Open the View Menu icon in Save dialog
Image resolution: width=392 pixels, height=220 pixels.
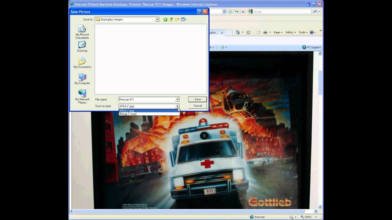coord(183,20)
